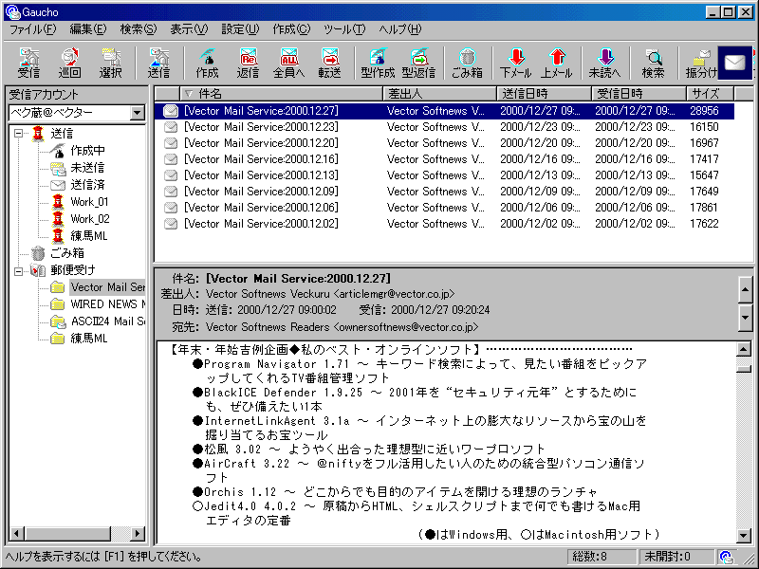Select mail [Vector Mail Service:2000.12.20]
759x569 pixels.
point(262,143)
